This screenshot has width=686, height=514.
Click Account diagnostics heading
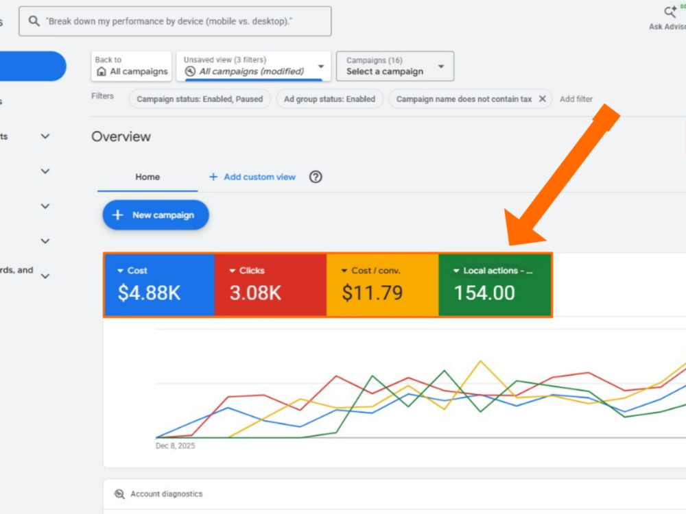[x=166, y=494]
